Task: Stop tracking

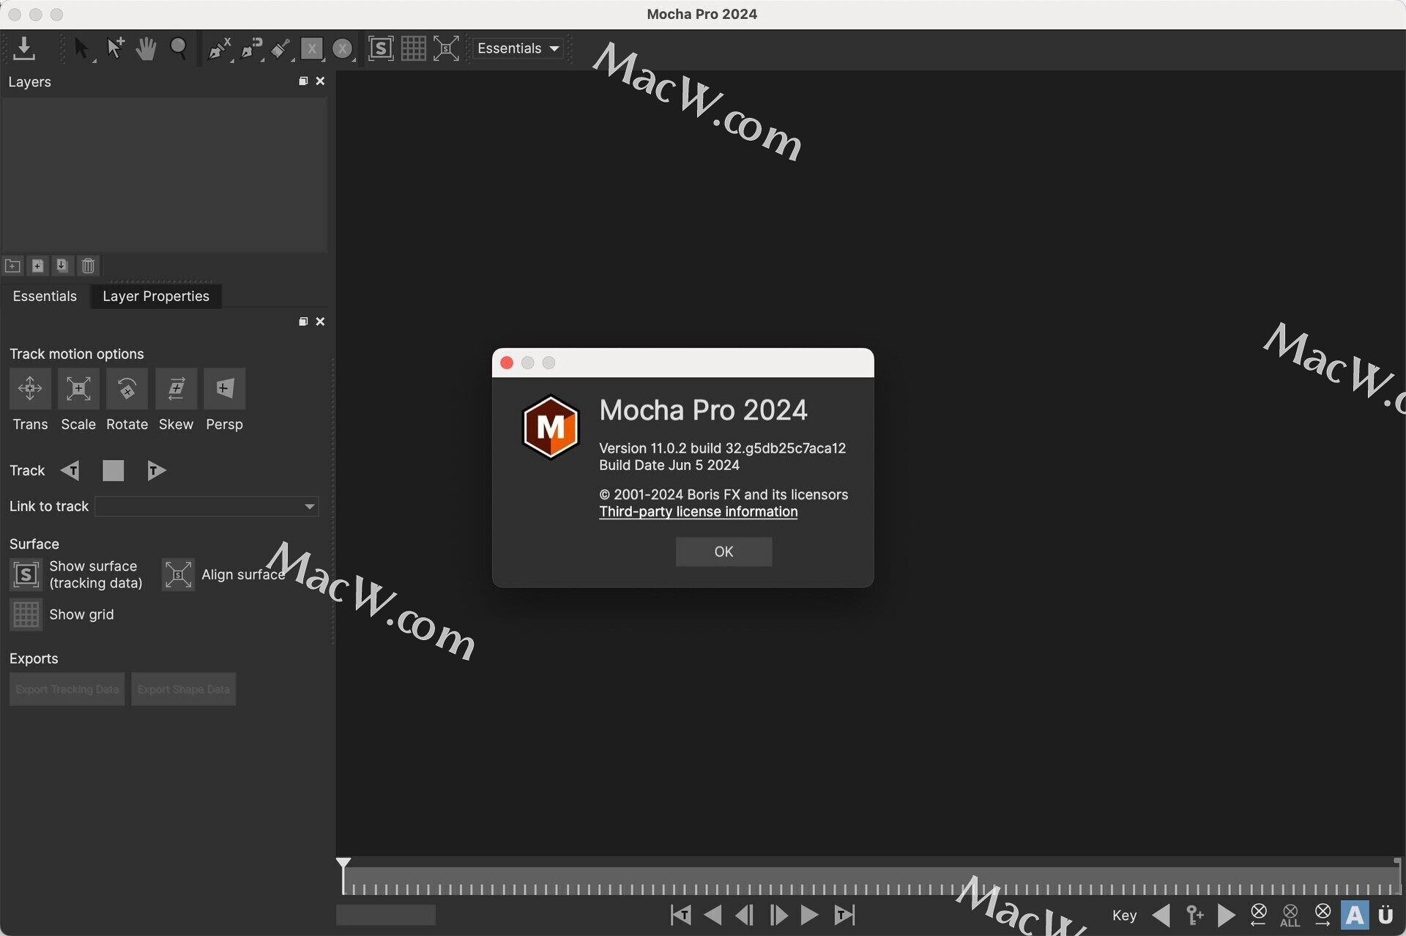Action: tap(113, 470)
